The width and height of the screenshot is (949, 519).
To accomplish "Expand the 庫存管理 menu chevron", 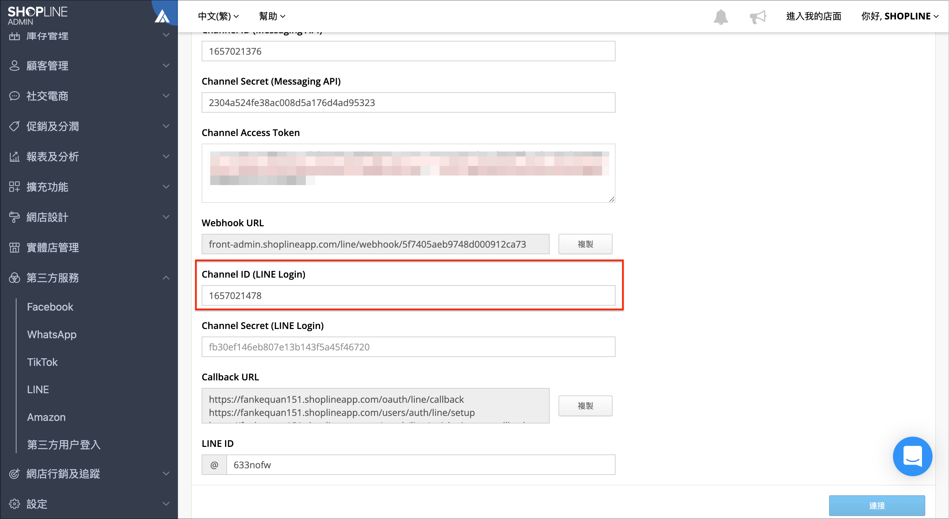I will (166, 35).
